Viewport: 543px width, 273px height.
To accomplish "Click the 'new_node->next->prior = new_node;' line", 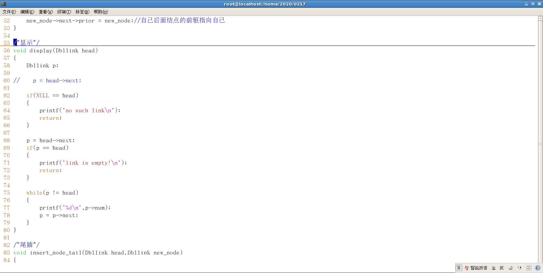I will [80, 20].
